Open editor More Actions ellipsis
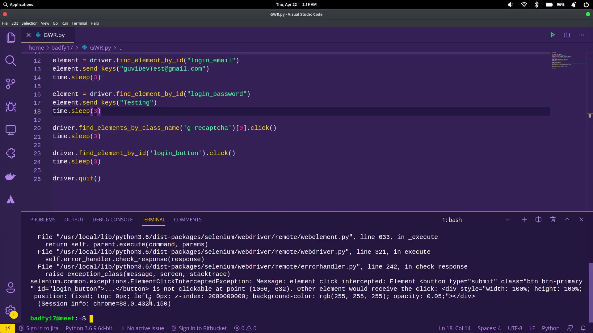 pos(581,35)
